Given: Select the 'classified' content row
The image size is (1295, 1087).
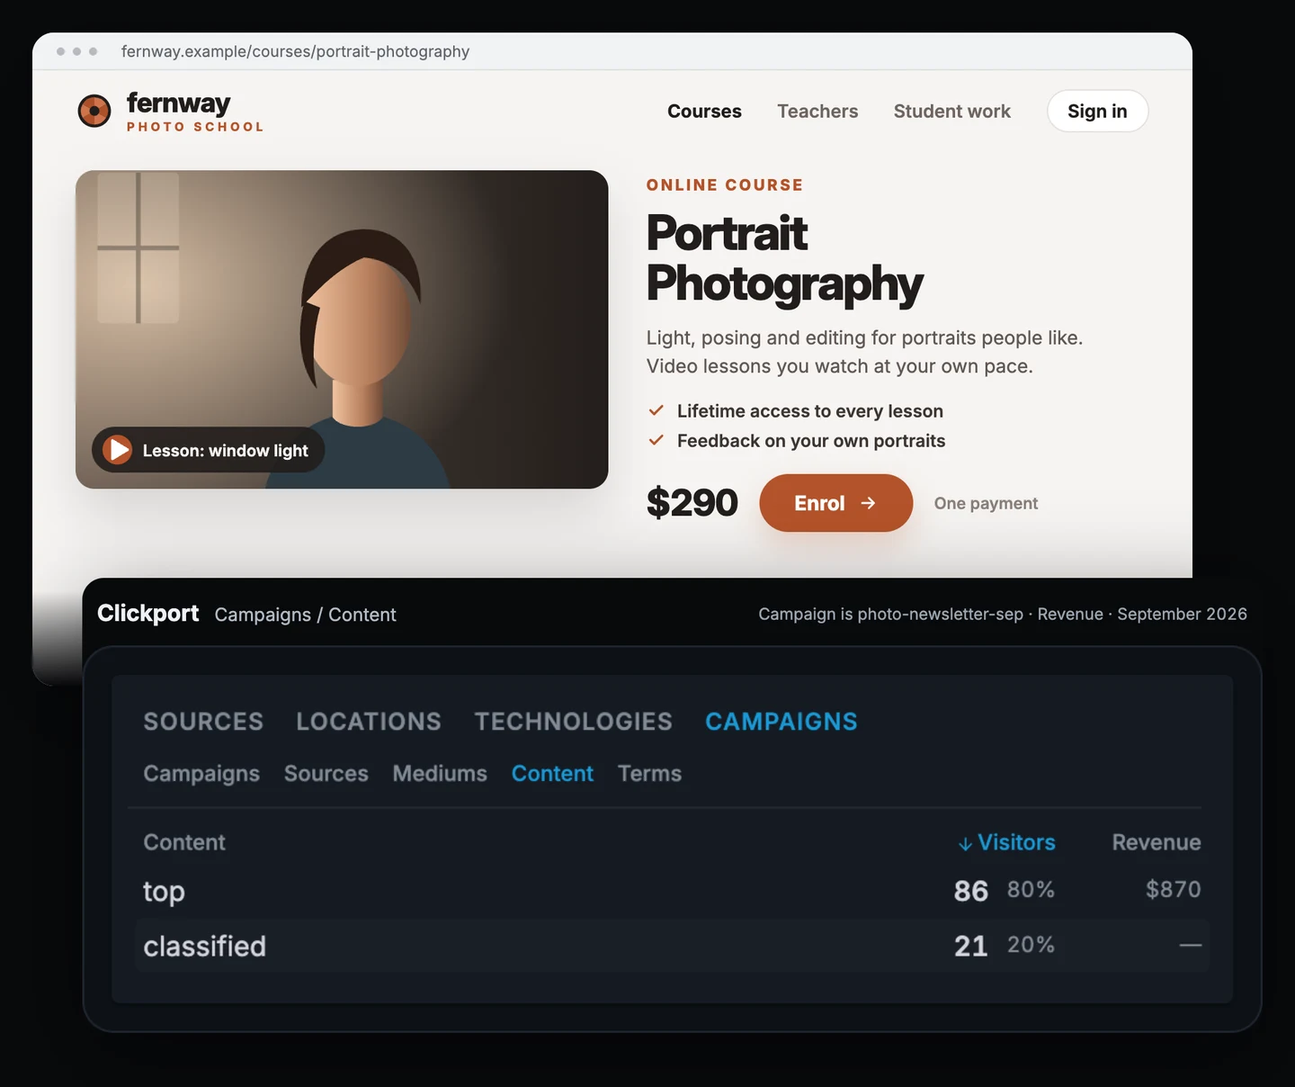Looking at the screenshot, I should pyautogui.click(x=672, y=946).
